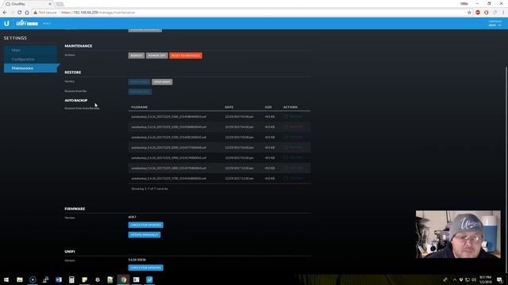This screenshot has height=285, width=508.
Task: Click the browser Home icon
Action: (x=27, y=13)
